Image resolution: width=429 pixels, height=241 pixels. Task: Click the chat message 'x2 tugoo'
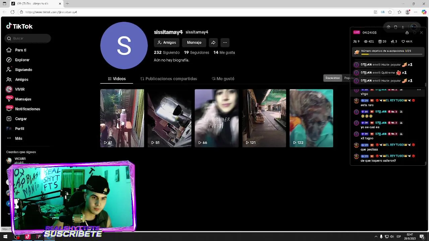(367, 139)
